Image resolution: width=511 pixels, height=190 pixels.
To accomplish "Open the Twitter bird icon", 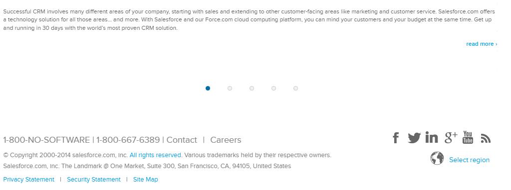I will [414, 138].
